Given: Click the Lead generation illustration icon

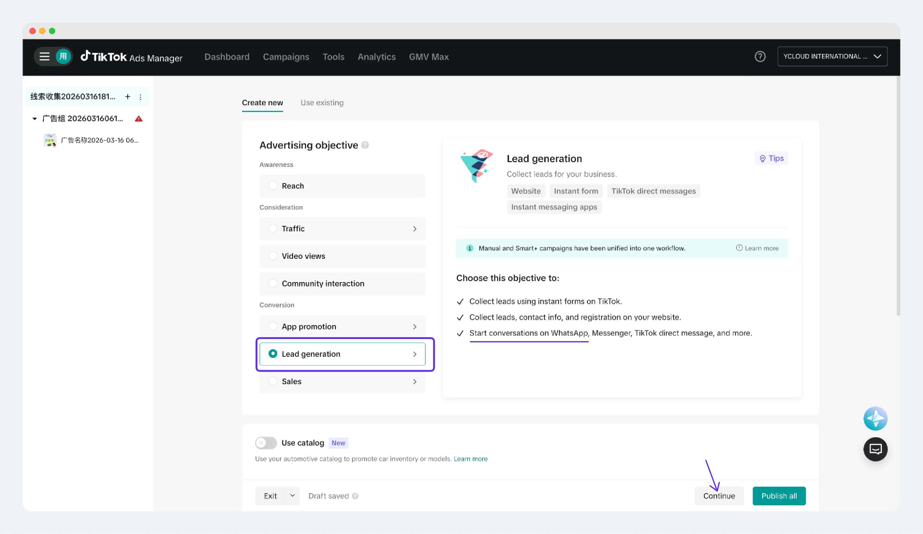Looking at the screenshot, I should pyautogui.click(x=477, y=165).
